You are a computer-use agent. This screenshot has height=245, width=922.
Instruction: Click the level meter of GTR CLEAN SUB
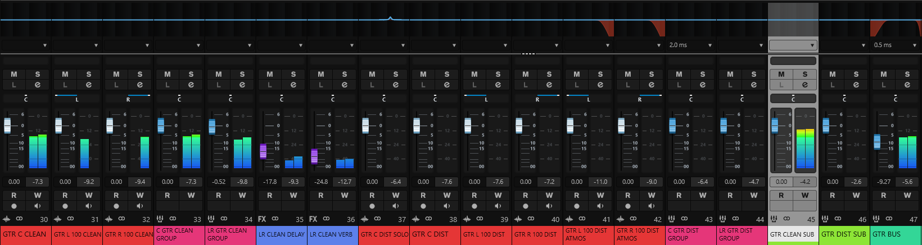pos(805,140)
